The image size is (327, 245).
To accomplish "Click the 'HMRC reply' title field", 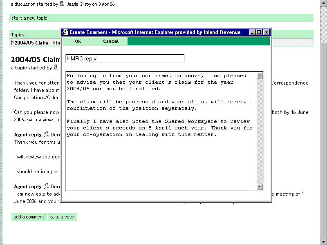I will coord(125,58).
